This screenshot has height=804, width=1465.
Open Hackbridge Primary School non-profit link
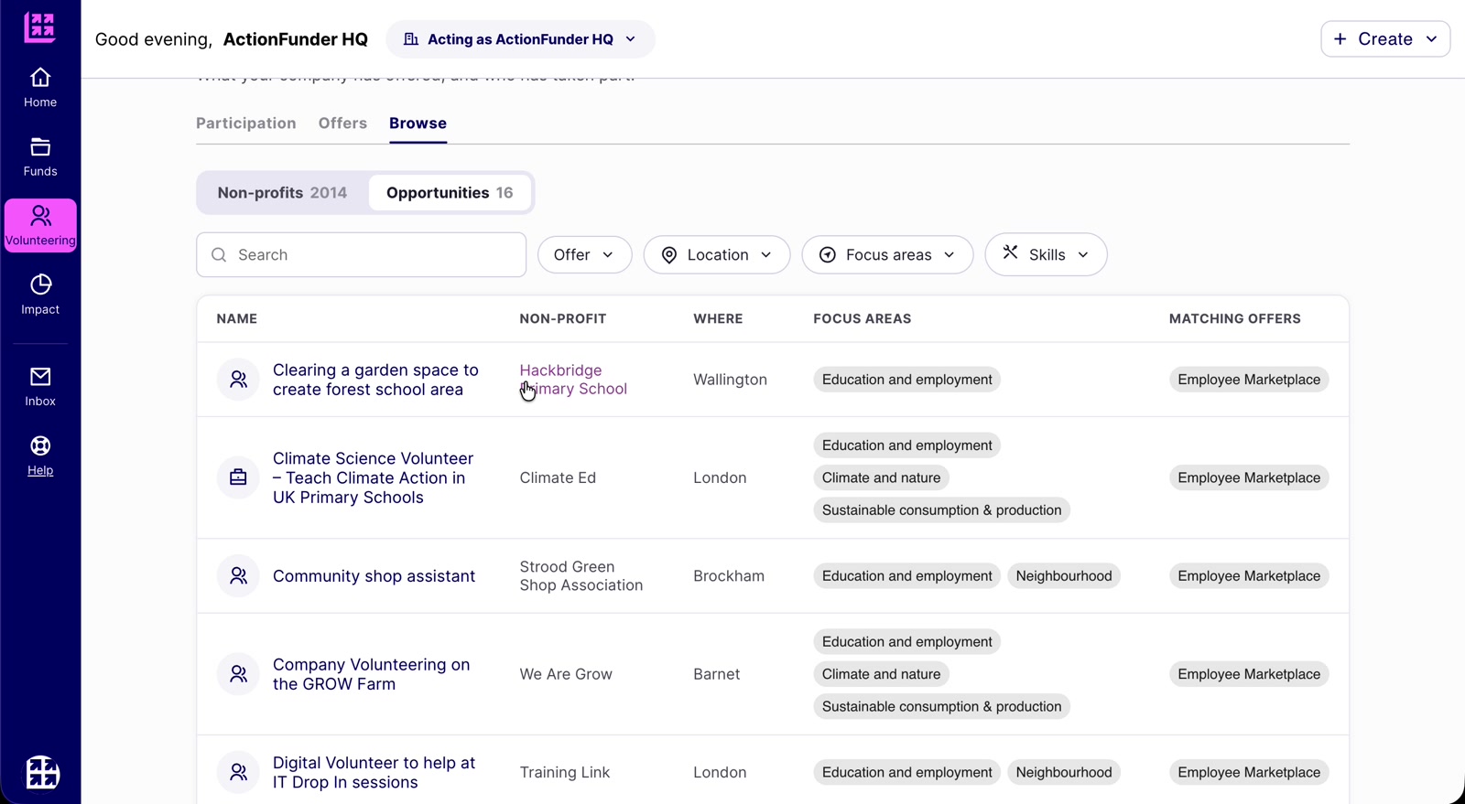573,380
